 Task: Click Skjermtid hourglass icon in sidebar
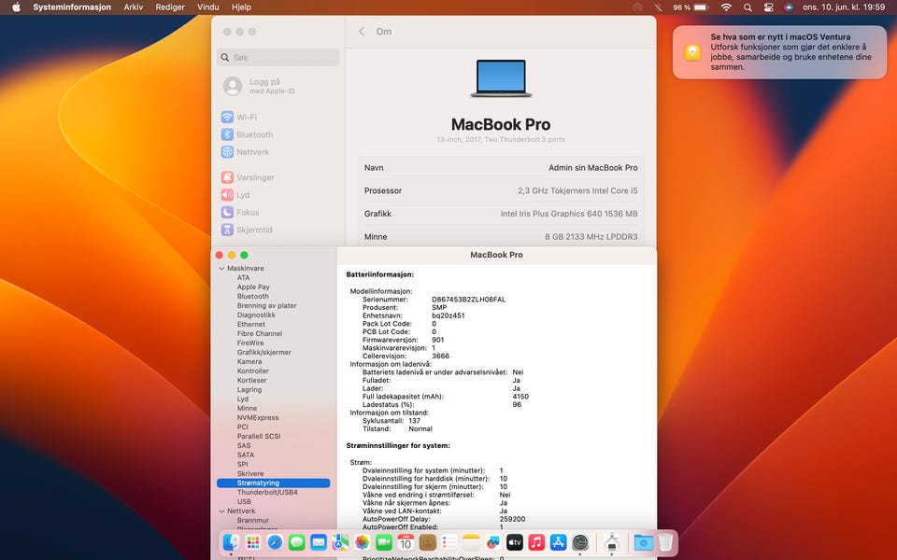click(x=227, y=230)
